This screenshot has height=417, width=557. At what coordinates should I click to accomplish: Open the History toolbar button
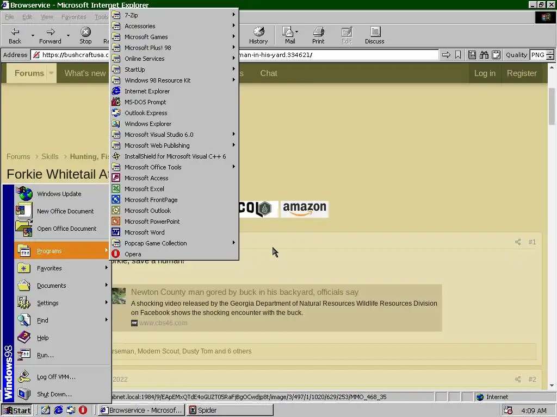click(x=258, y=35)
